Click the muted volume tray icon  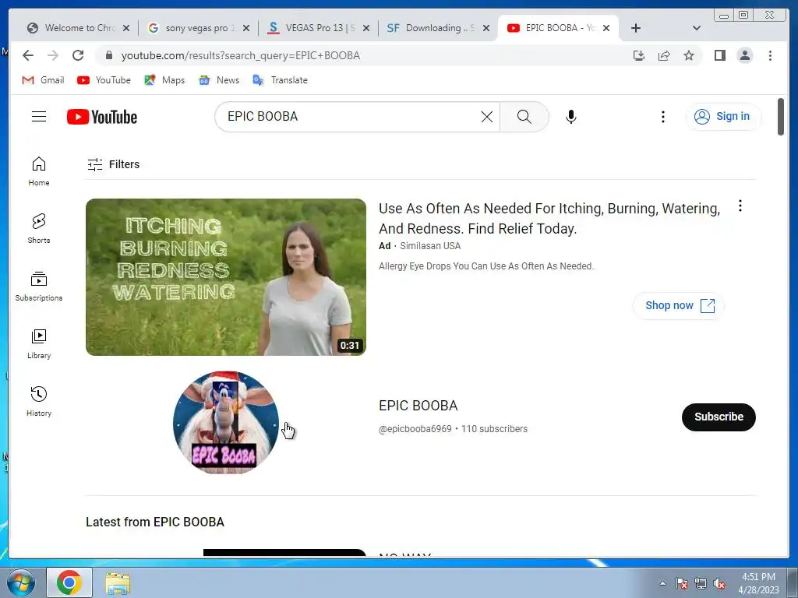click(719, 584)
